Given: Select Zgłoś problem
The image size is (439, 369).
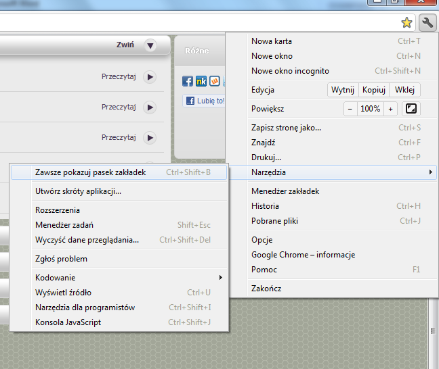Looking at the screenshot, I should (x=119, y=259).
